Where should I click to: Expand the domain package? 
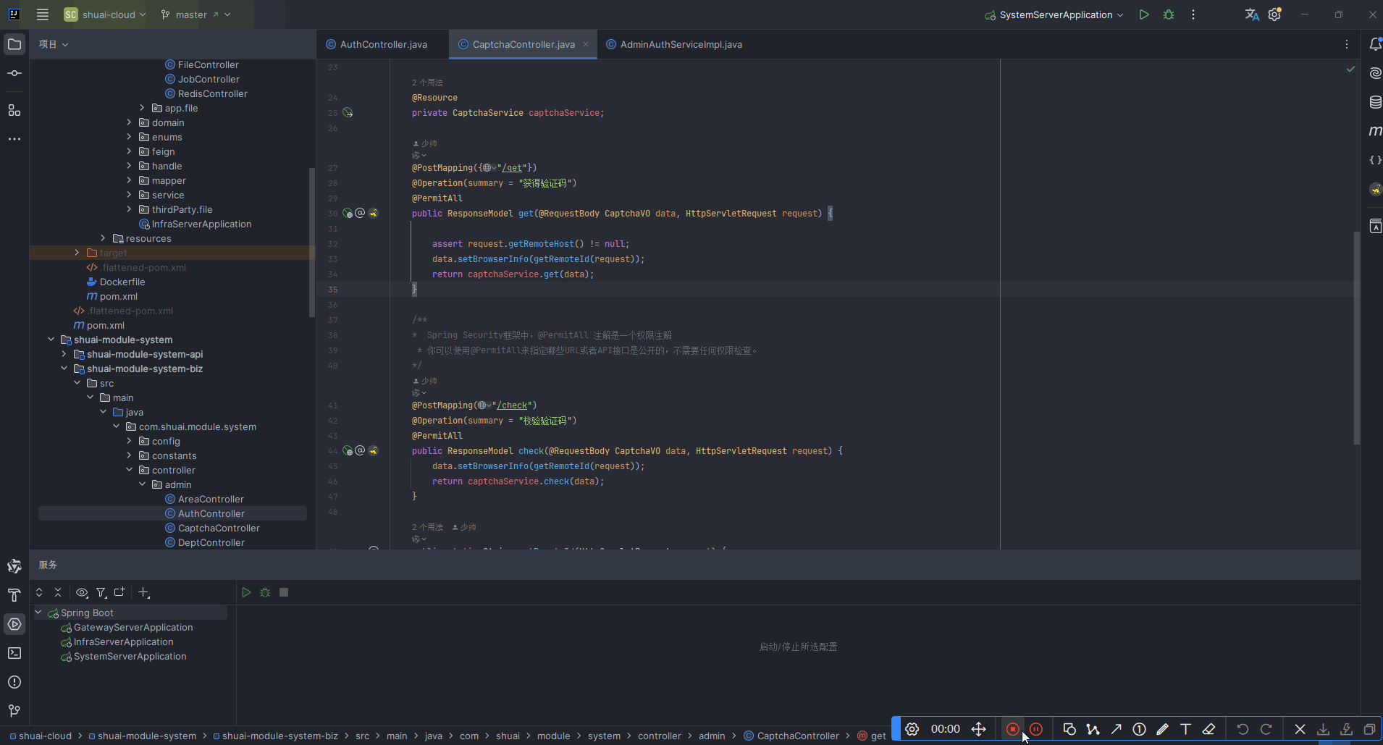coord(129,122)
